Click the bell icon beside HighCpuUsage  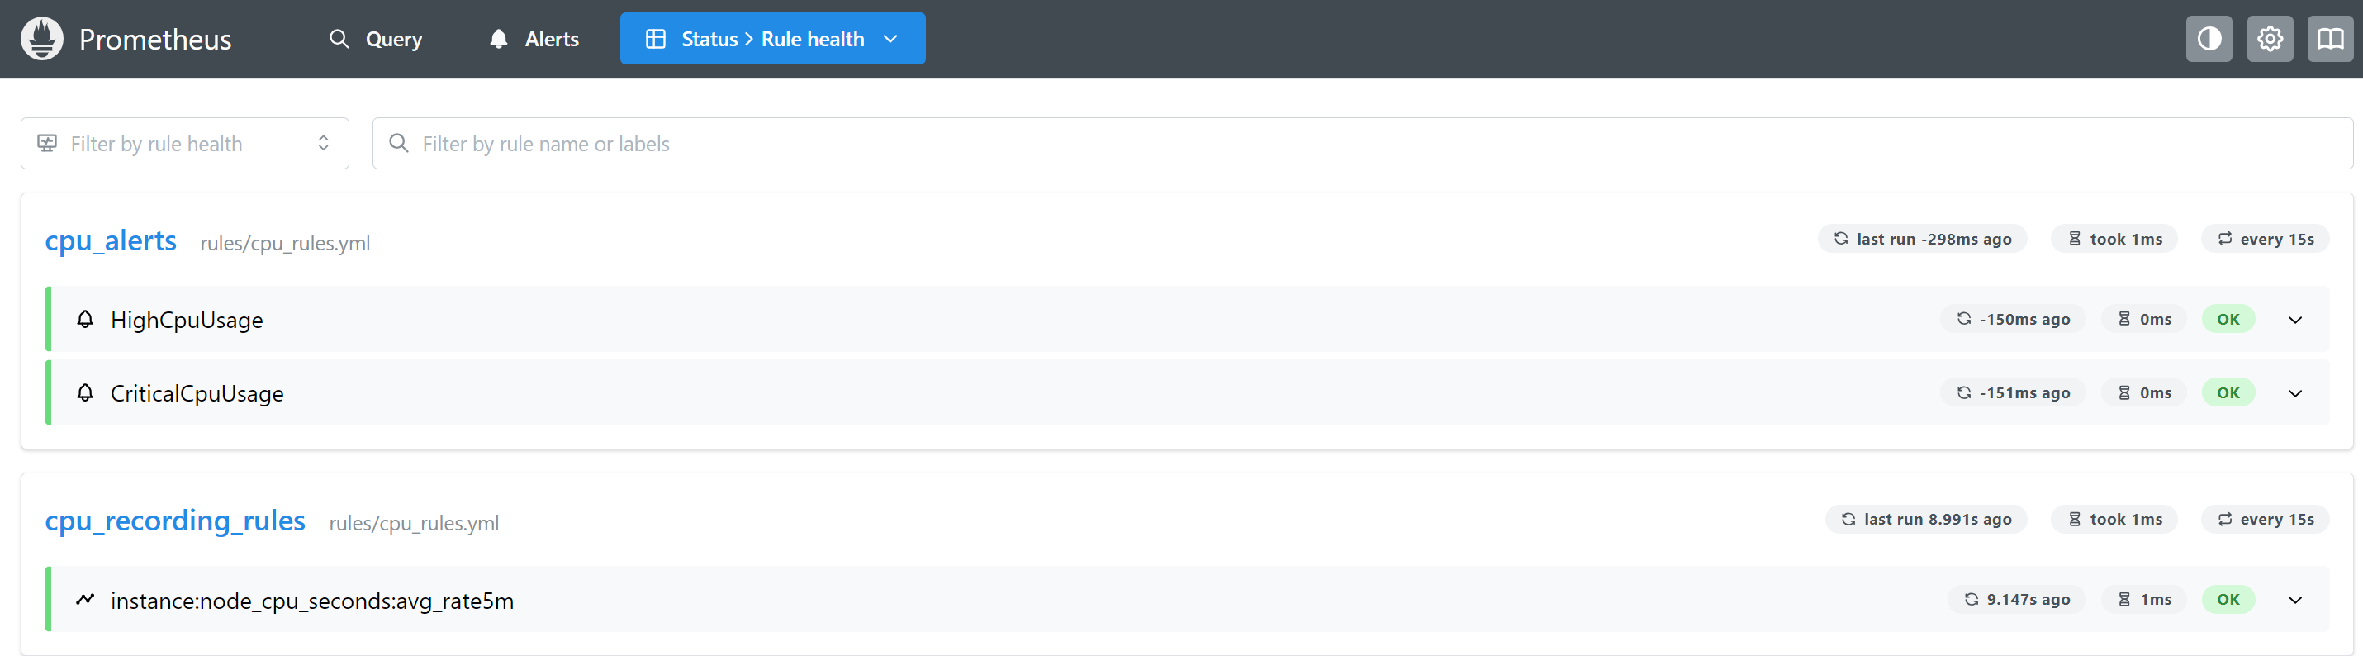pyautogui.click(x=85, y=319)
